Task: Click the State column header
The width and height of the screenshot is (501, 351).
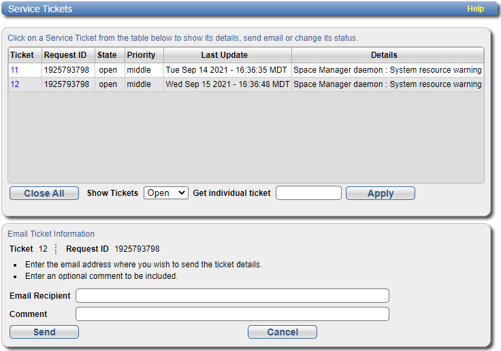Action: coord(107,55)
